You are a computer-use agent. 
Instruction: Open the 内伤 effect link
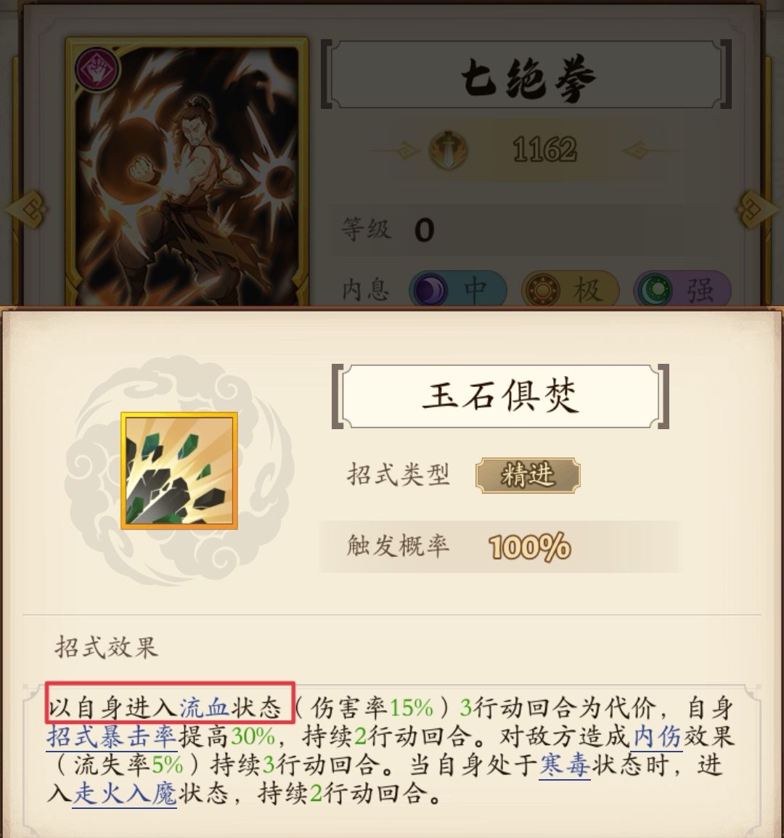tap(658, 736)
